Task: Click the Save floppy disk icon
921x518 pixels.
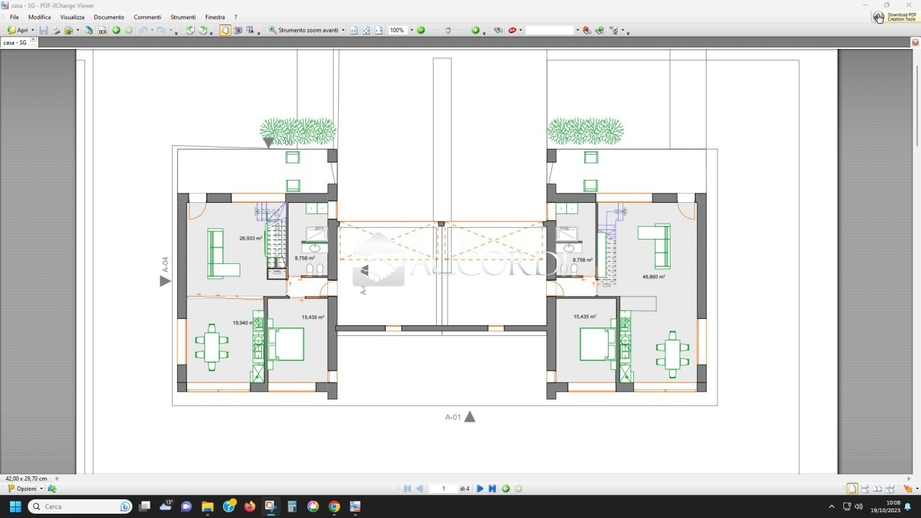Action: tap(43, 30)
